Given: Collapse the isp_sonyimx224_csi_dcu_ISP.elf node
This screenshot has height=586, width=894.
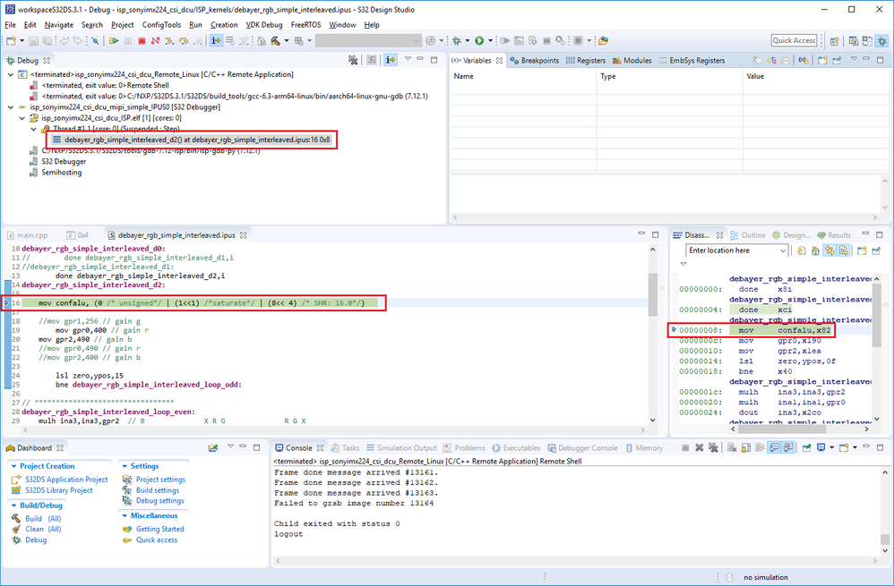Looking at the screenshot, I should click(x=22, y=118).
